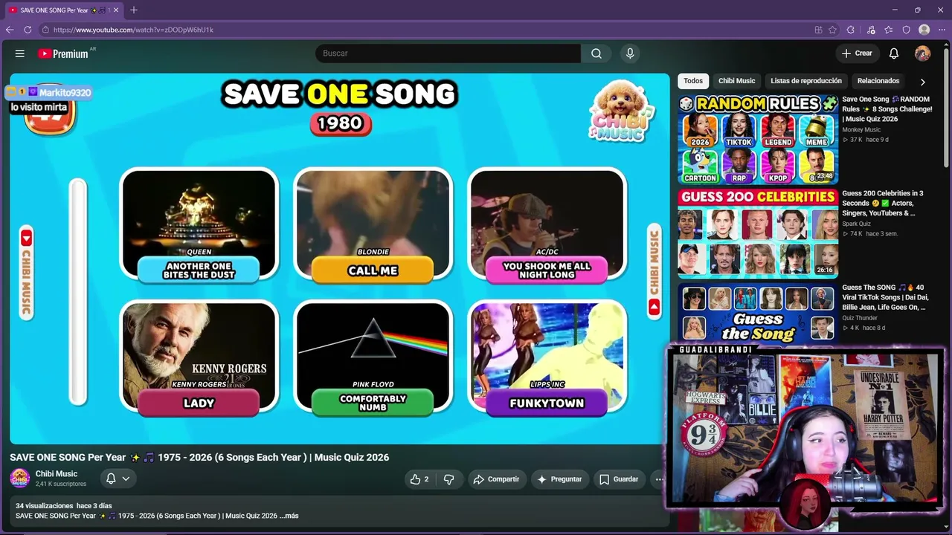
Task: Click the browser address bar URL
Action: 133,30
